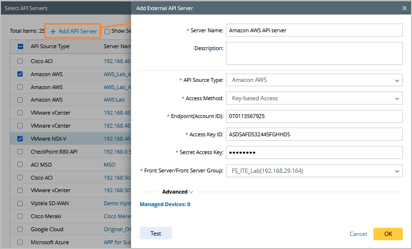The width and height of the screenshot is (412, 249).
Task: Focus the Access Key ID field
Action: coord(314,134)
